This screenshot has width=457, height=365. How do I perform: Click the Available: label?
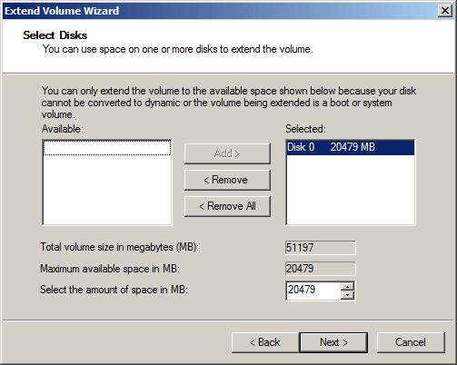coord(63,129)
